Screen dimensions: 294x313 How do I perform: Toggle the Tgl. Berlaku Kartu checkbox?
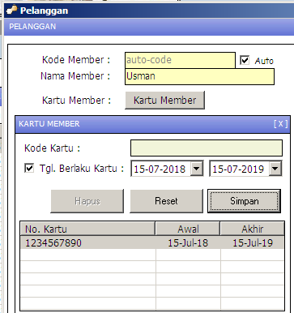click(x=29, y=168)
